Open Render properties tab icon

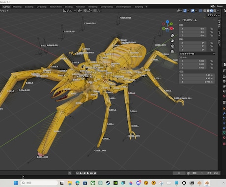[224, 77]
